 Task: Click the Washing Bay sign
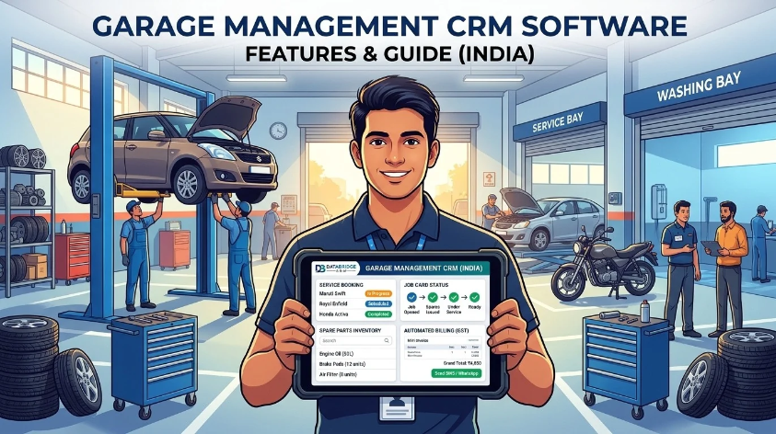[x=699, y=86]
